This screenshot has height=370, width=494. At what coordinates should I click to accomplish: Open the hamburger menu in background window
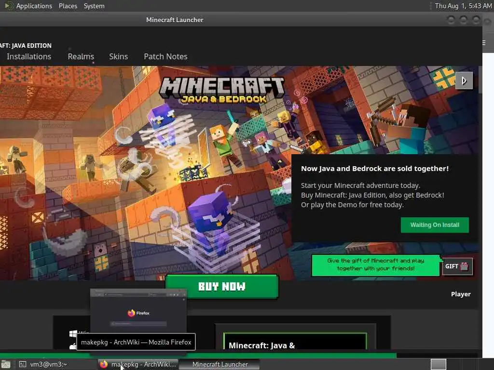click(x=484, y=43)
